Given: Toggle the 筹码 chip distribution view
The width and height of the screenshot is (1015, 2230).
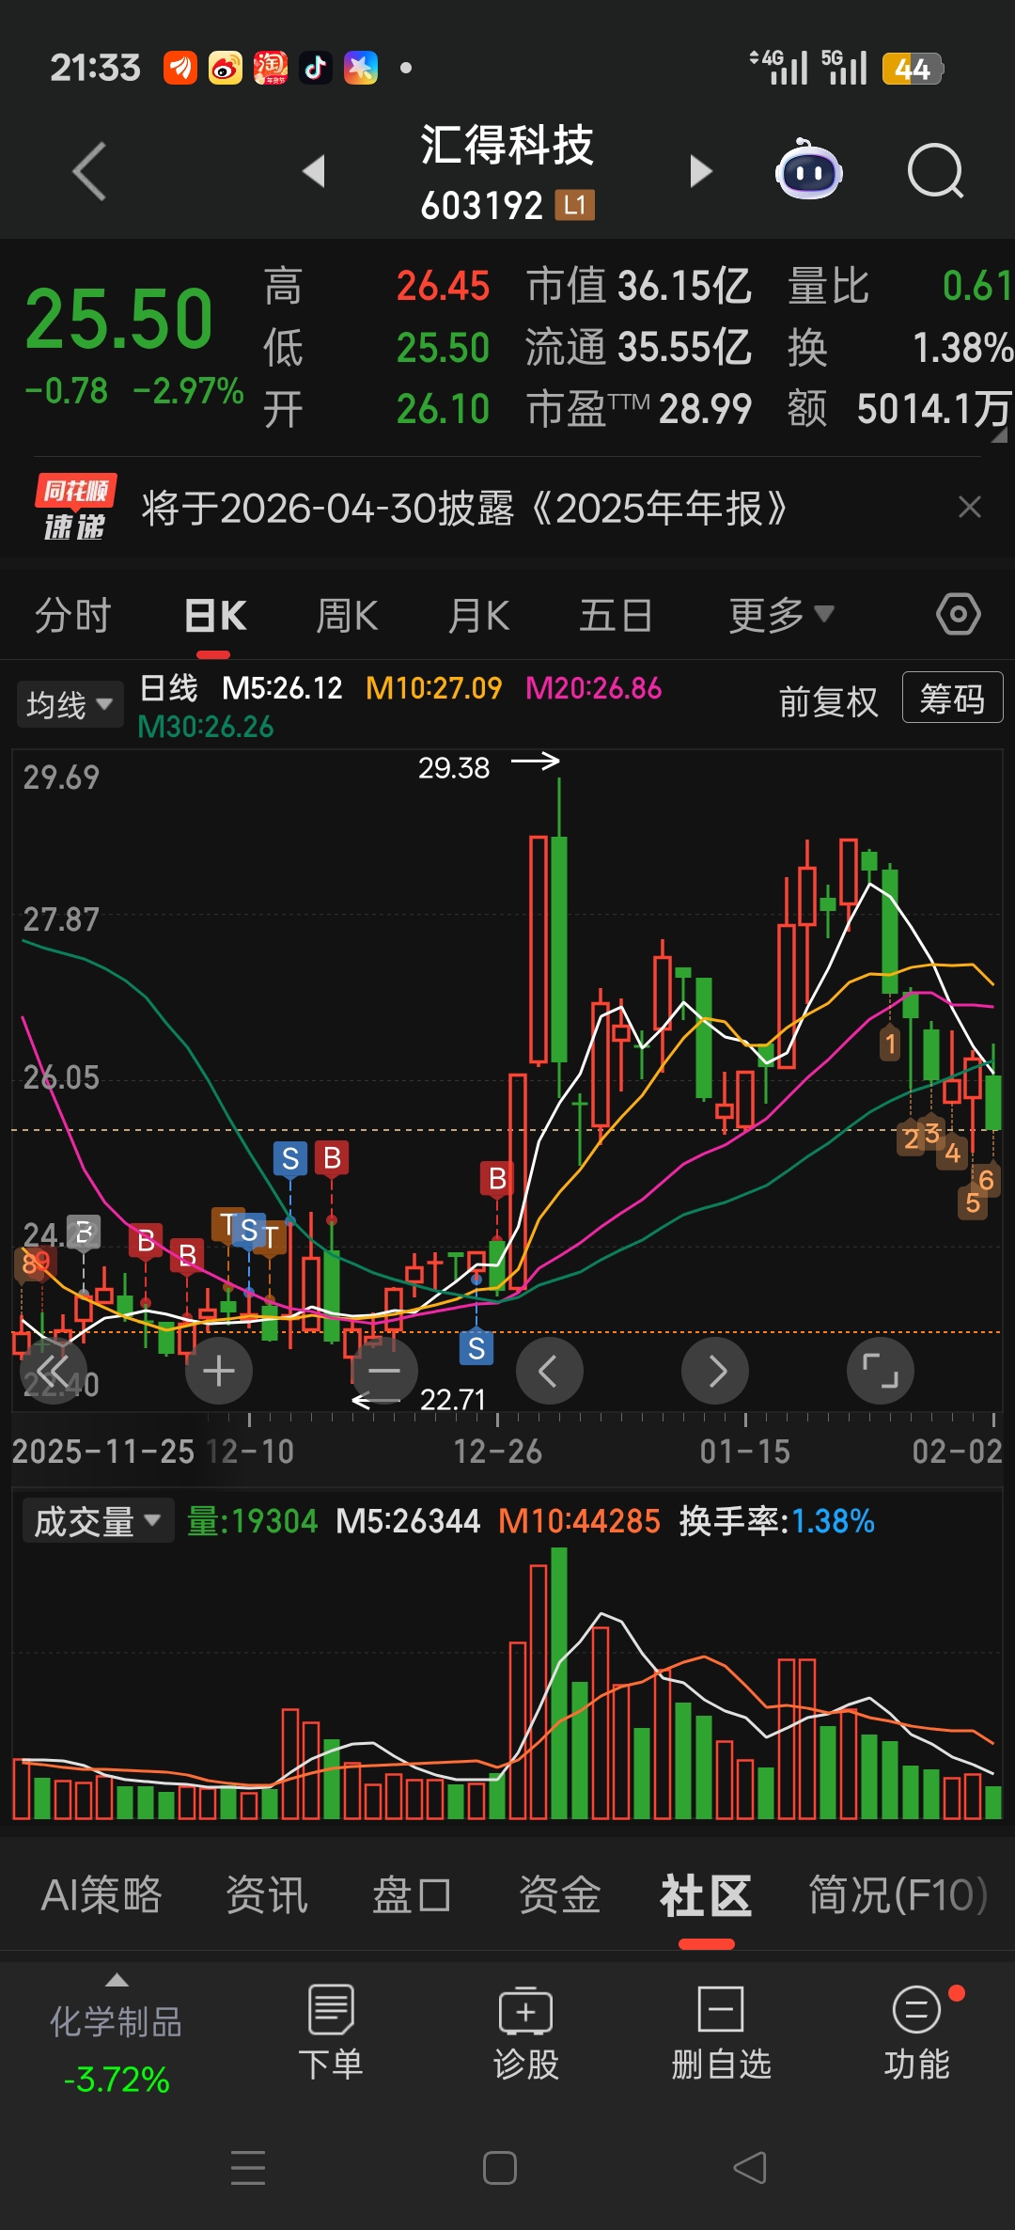Looking at the screenshot, I should [x=952, y=698].
